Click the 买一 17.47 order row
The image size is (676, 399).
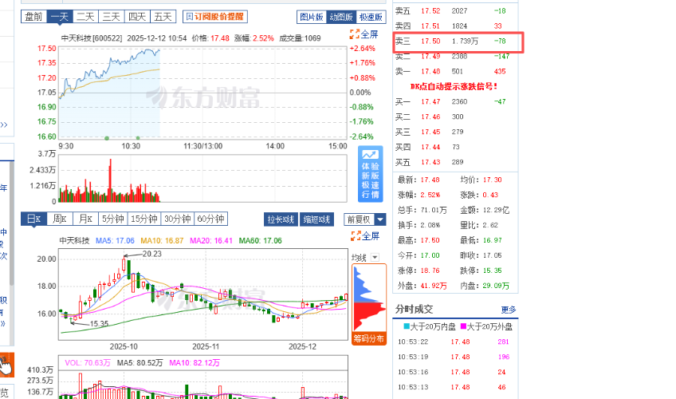(x=455, y=102)
